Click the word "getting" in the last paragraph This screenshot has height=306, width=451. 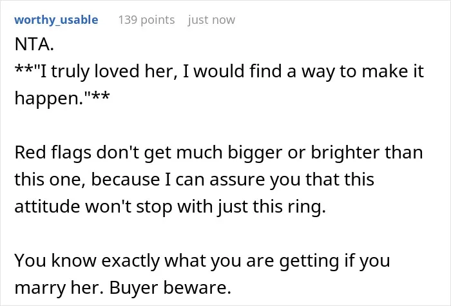click(309, 262)
